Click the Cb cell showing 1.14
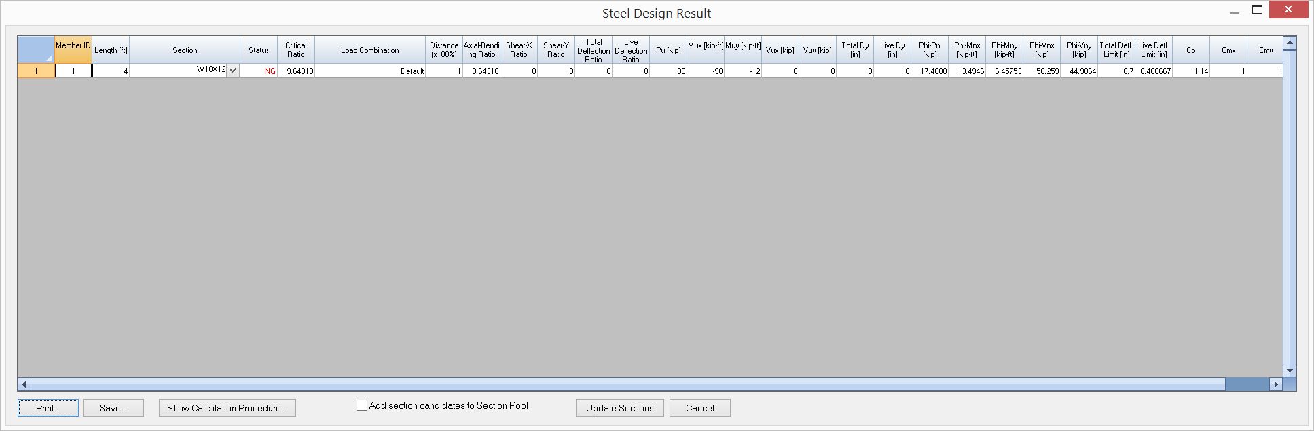Image resolution: width=1314 pixels, height=431 pixels. [1191, 71]
